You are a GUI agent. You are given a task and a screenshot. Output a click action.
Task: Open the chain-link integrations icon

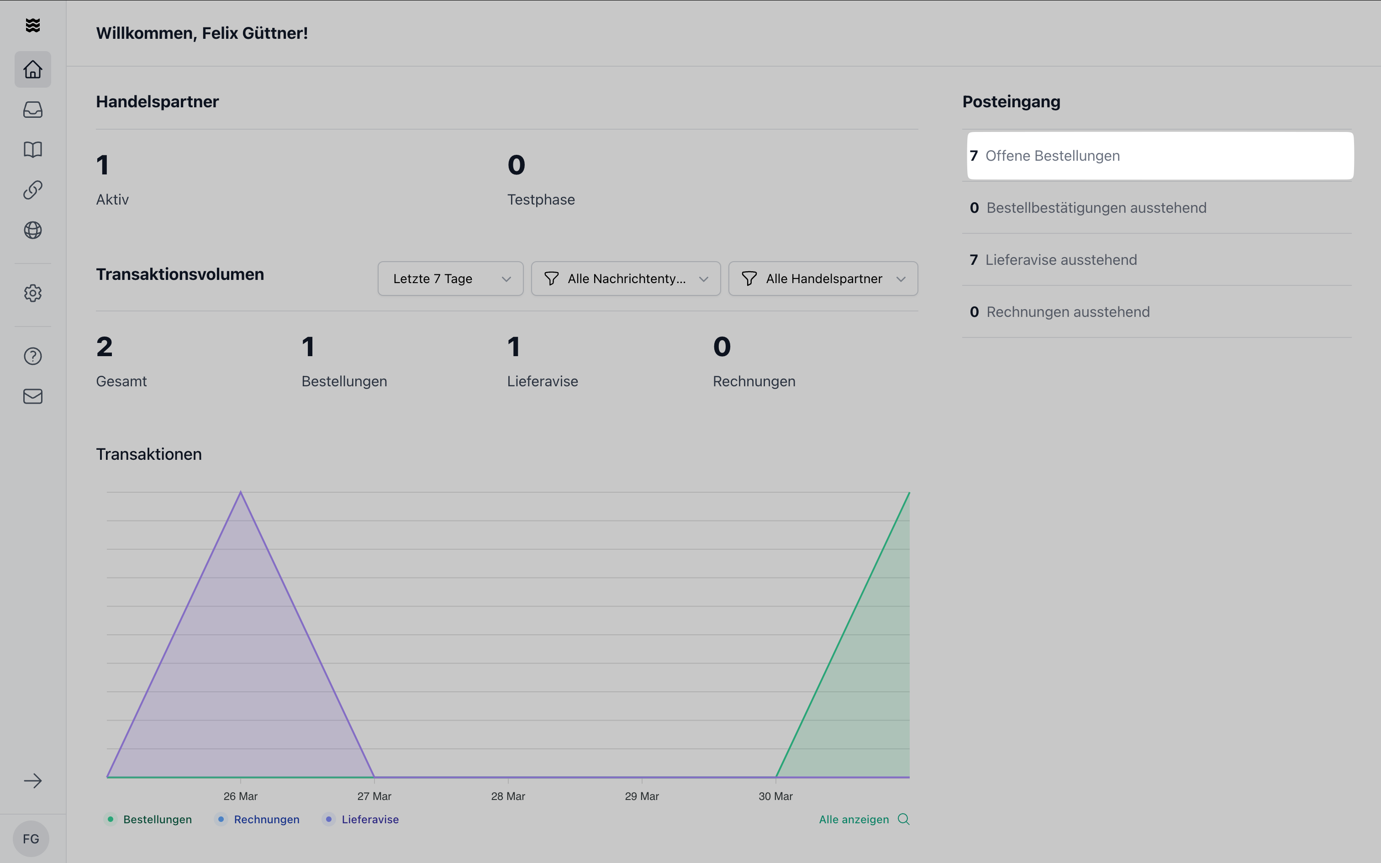(32, 190)
